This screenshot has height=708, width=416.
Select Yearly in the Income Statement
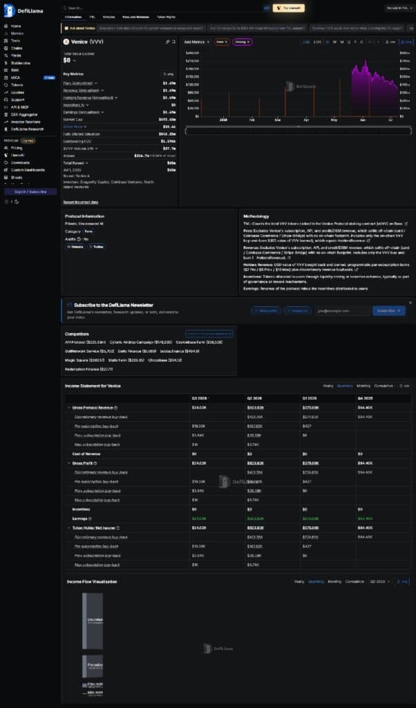click(328, 386)
